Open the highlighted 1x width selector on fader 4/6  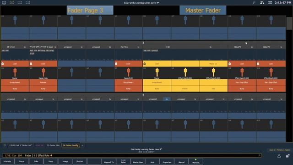pyautogui.click(x=167, y=99)
